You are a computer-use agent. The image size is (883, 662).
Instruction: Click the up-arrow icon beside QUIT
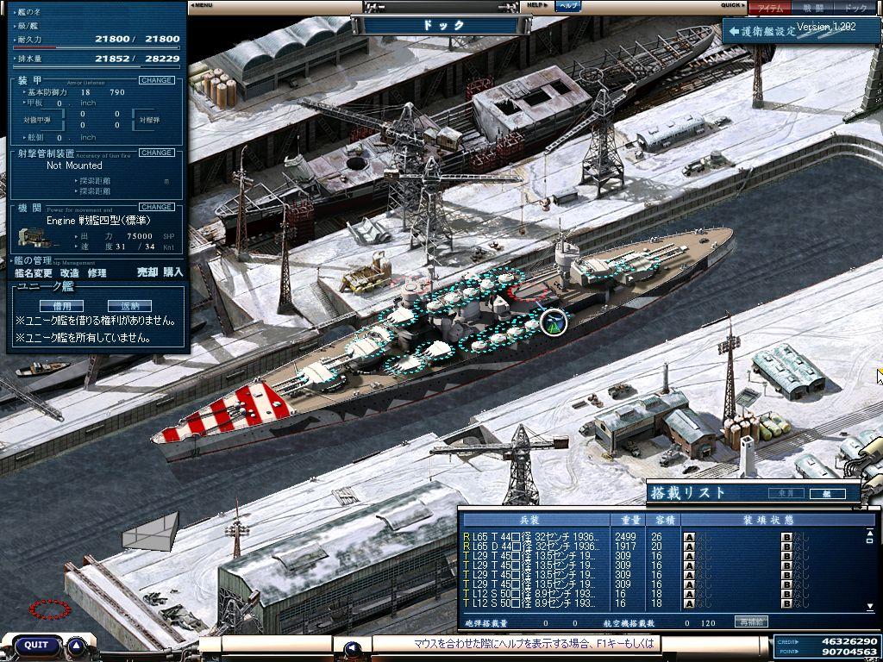pyautogui.click(x=77, y=645)
